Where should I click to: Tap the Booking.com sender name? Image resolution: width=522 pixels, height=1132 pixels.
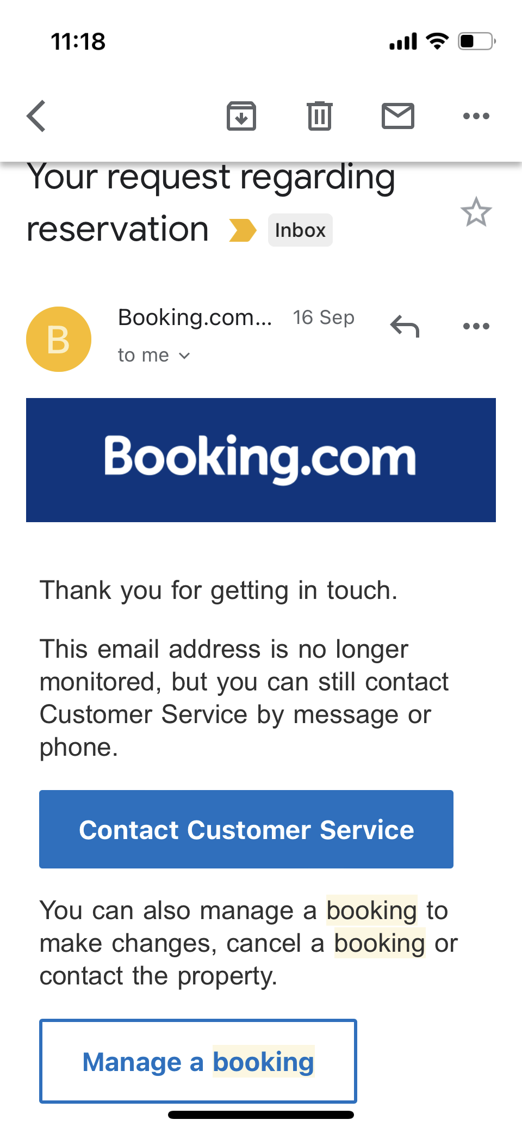(195, 317)
